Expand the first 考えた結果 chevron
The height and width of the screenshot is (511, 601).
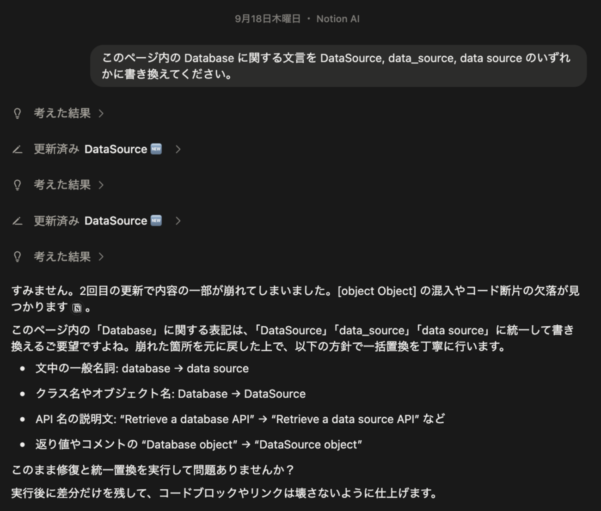tap(101, 113)
